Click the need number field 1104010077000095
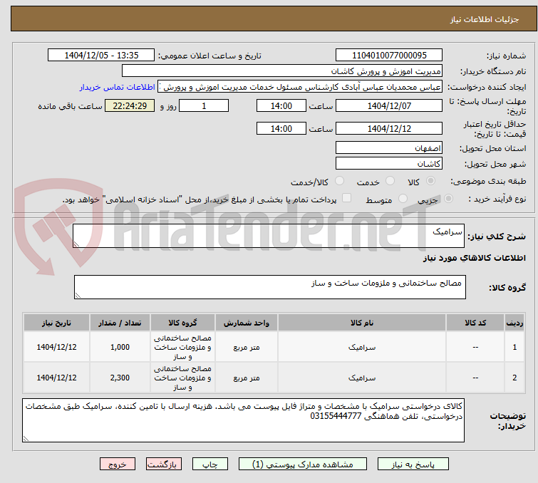The width and height of the screenshot is (538, 483). click(389, 56)
